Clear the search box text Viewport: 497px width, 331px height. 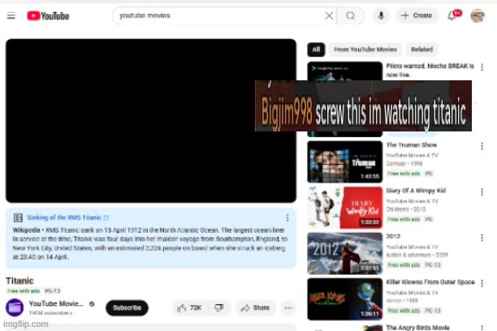click(x=329, y=15)
